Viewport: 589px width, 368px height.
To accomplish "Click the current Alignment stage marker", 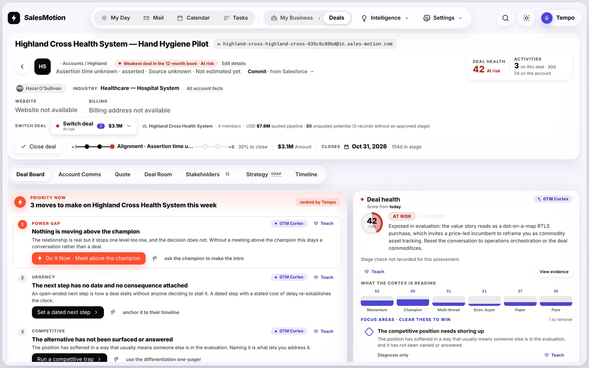I will click(112, 147).
